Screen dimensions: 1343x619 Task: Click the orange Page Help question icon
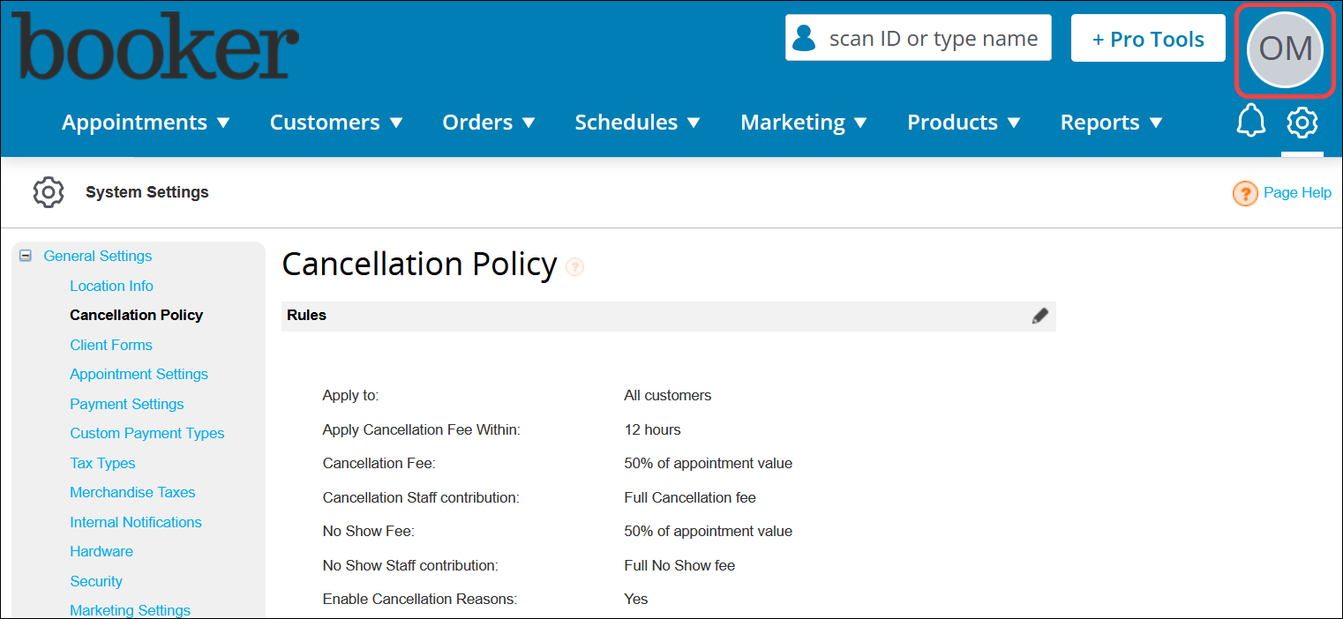(1245, 192)
